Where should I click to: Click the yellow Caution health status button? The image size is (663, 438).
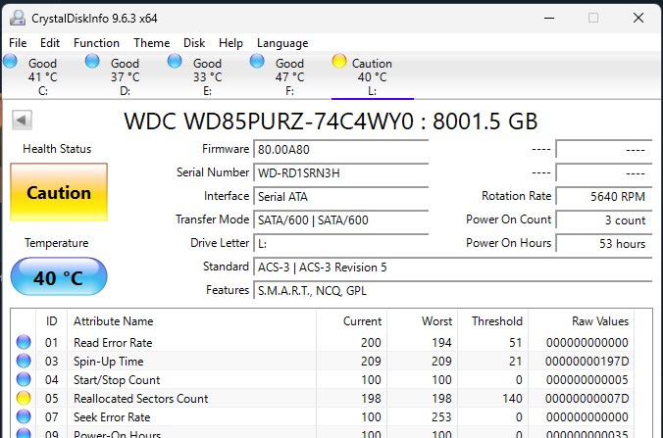59,192
